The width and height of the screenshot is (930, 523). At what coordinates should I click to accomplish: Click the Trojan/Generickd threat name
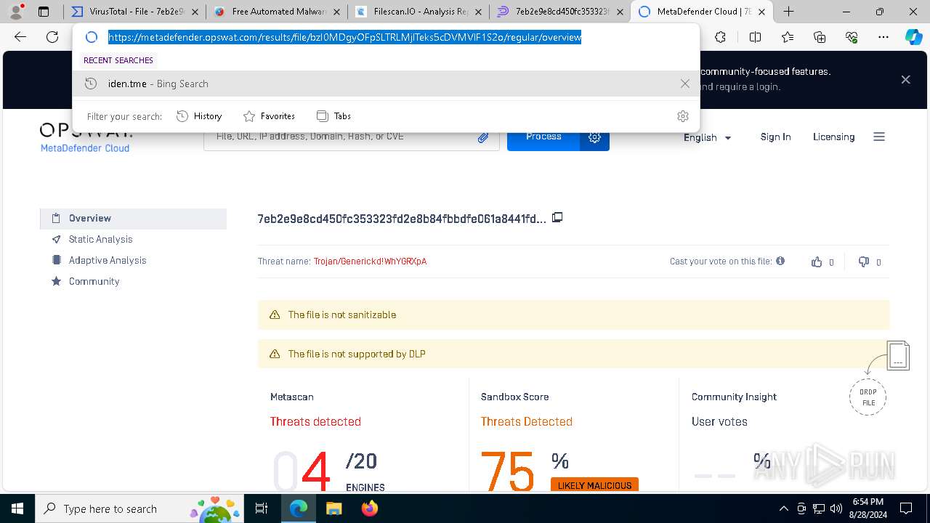[370, 261]
